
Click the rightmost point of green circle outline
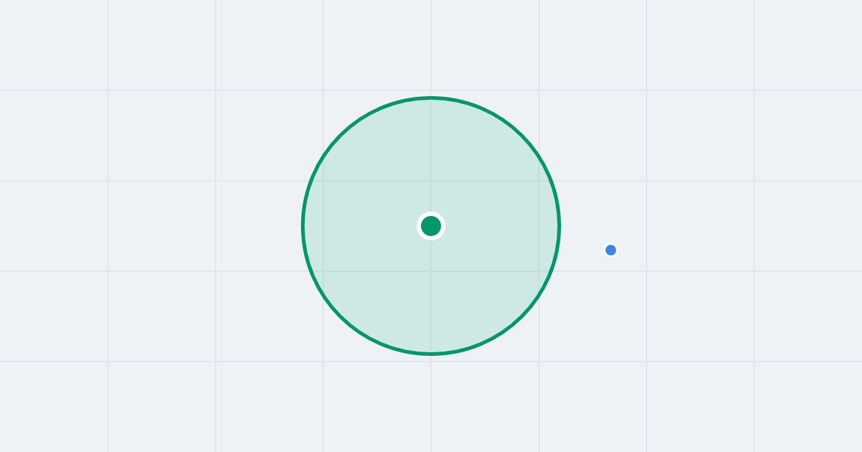click(560, 226)
